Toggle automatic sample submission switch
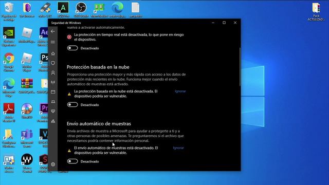 click(72, 161)
